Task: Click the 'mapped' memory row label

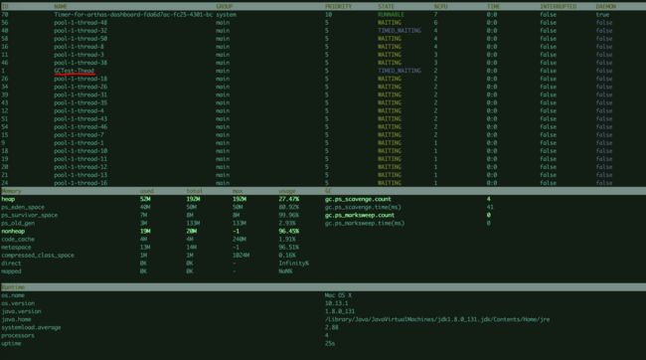Action: click(x=11, y=271)
